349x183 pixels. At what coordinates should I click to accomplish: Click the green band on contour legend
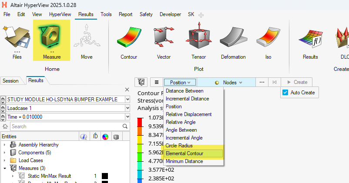coord(140,157)
